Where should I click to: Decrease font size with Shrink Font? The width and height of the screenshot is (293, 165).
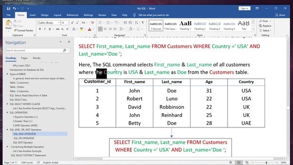pos(77,22)
